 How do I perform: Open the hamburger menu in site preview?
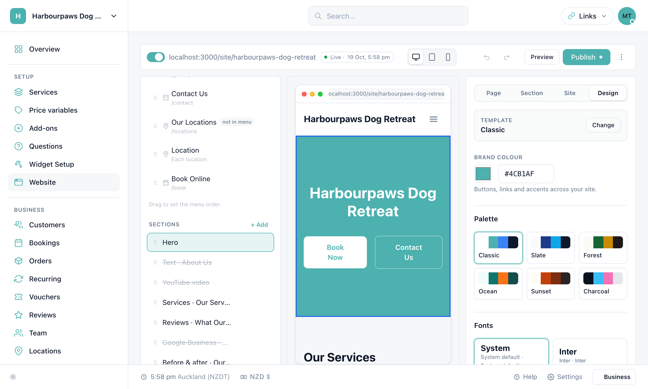[x=433, y=119]
